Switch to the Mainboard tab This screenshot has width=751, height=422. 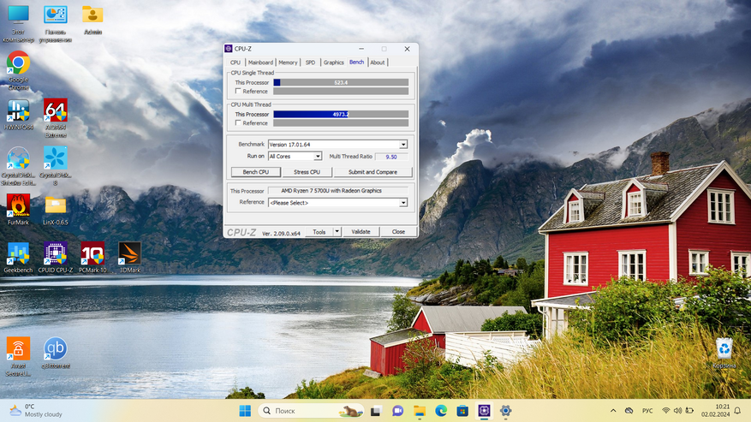[x=260, y=62]
